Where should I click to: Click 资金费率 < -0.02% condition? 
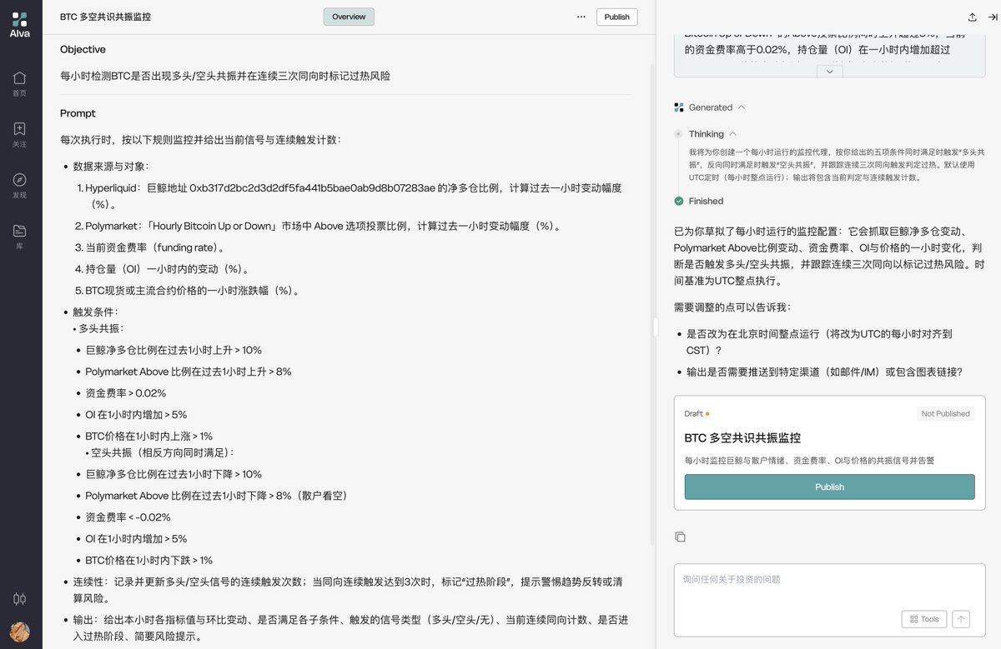(128, 517)
